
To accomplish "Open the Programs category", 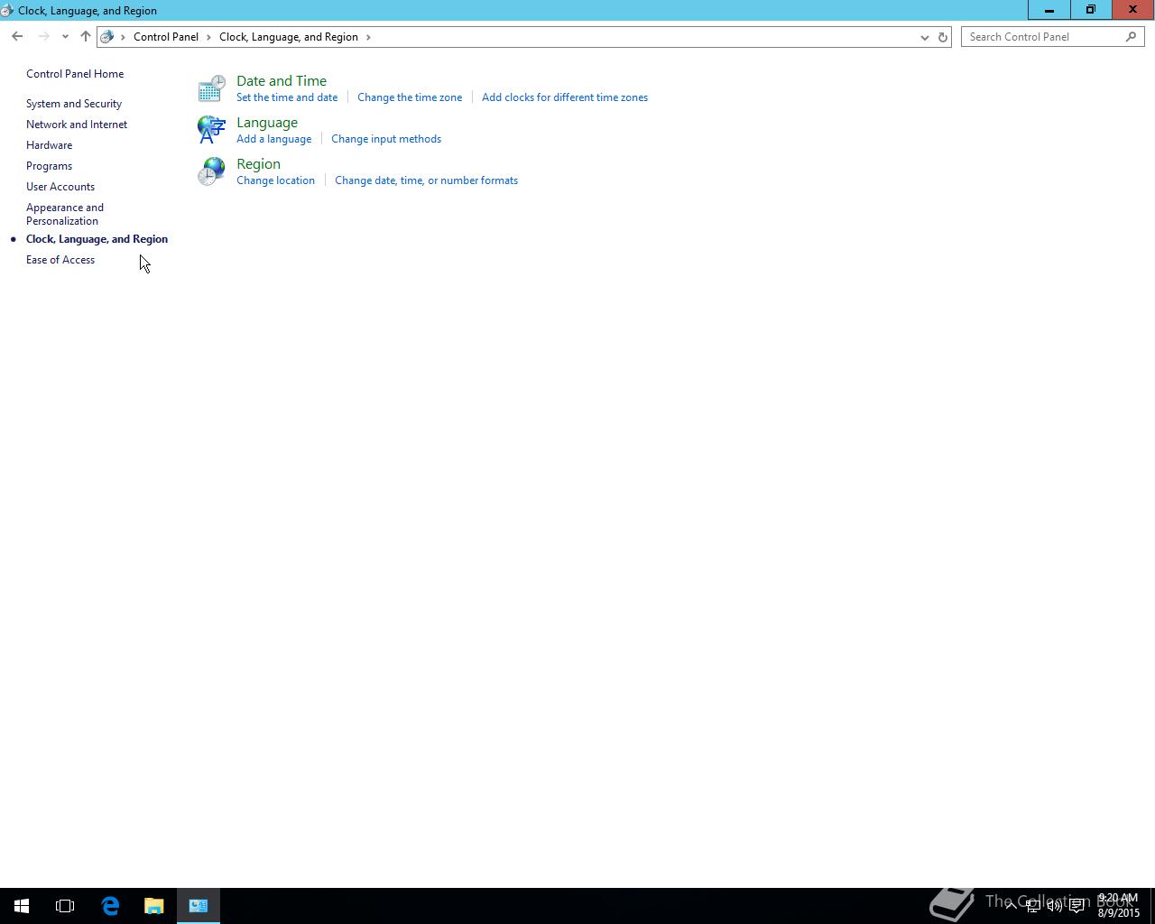I will pyautogui.click(x=49, y=166).
